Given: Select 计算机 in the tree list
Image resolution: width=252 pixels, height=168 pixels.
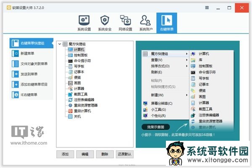Looking at the screenshot, I should (79, 49).
